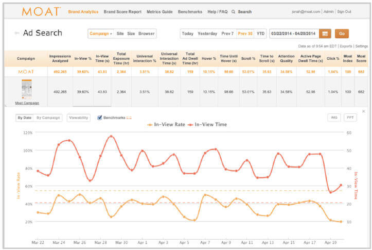
Task: Switch the chart to By Date
Action: pyautogui.click(x=24, y=118)
